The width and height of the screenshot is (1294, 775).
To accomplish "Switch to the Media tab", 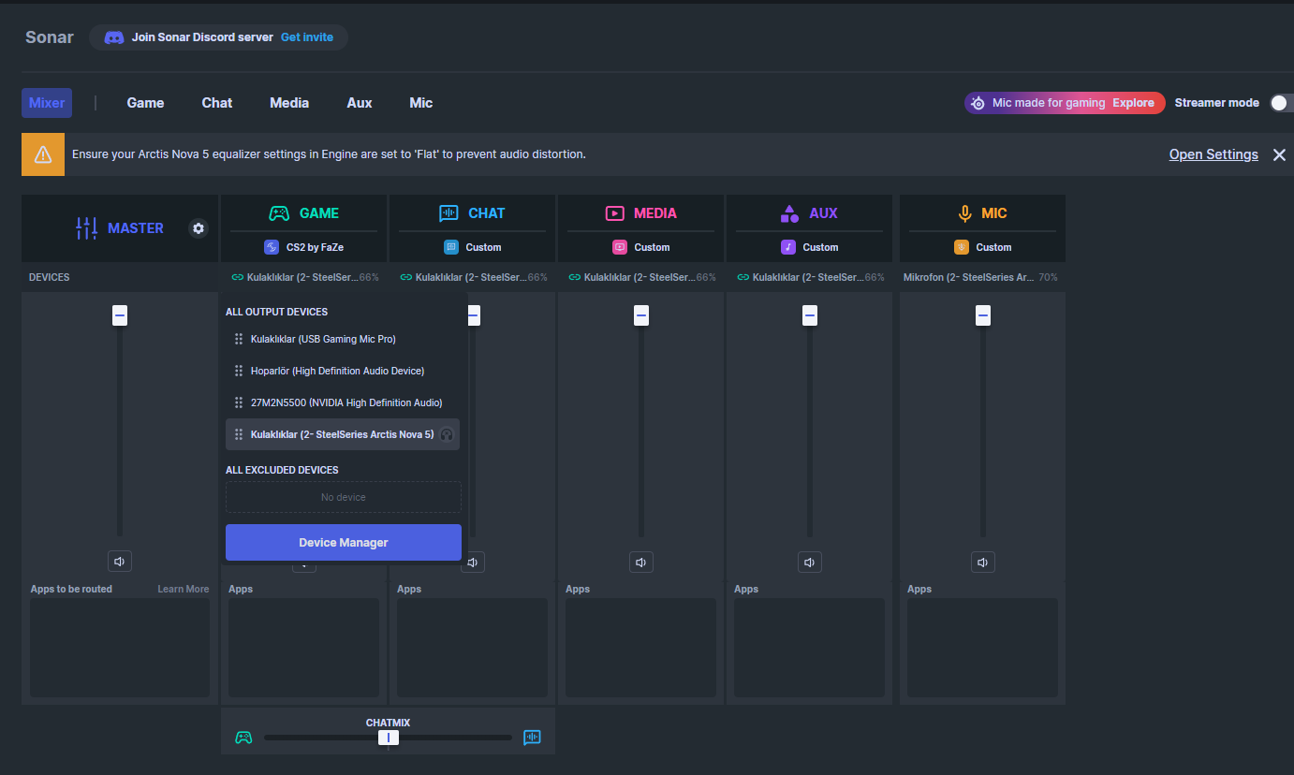I will (x=289, y=103).
